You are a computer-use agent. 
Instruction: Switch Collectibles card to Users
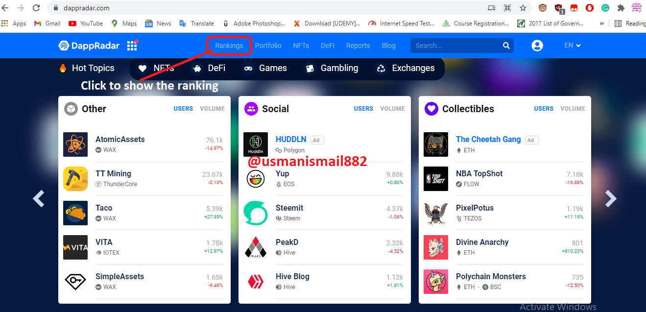(544, 109)
